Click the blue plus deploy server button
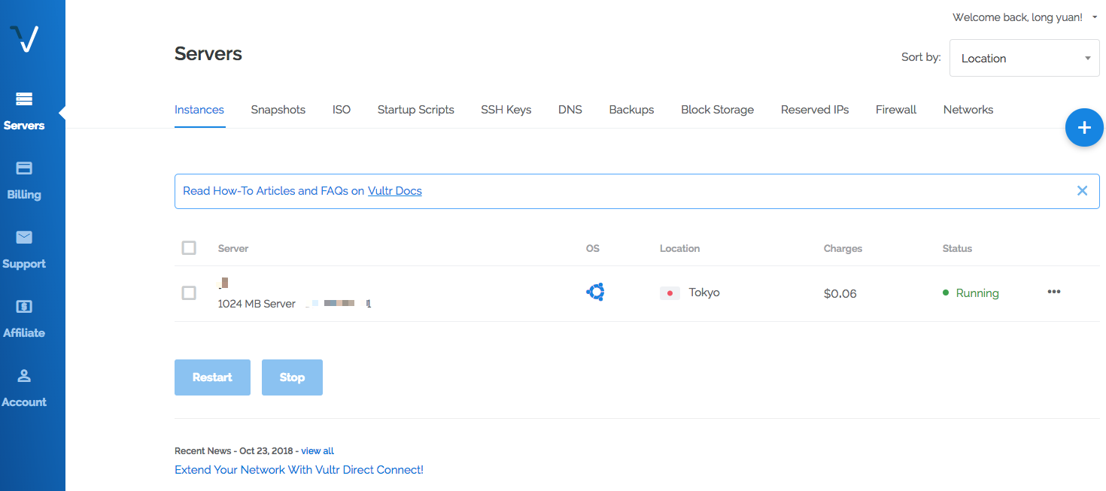The width and height of the screenshot is (1106, 491). point(1083,128)
